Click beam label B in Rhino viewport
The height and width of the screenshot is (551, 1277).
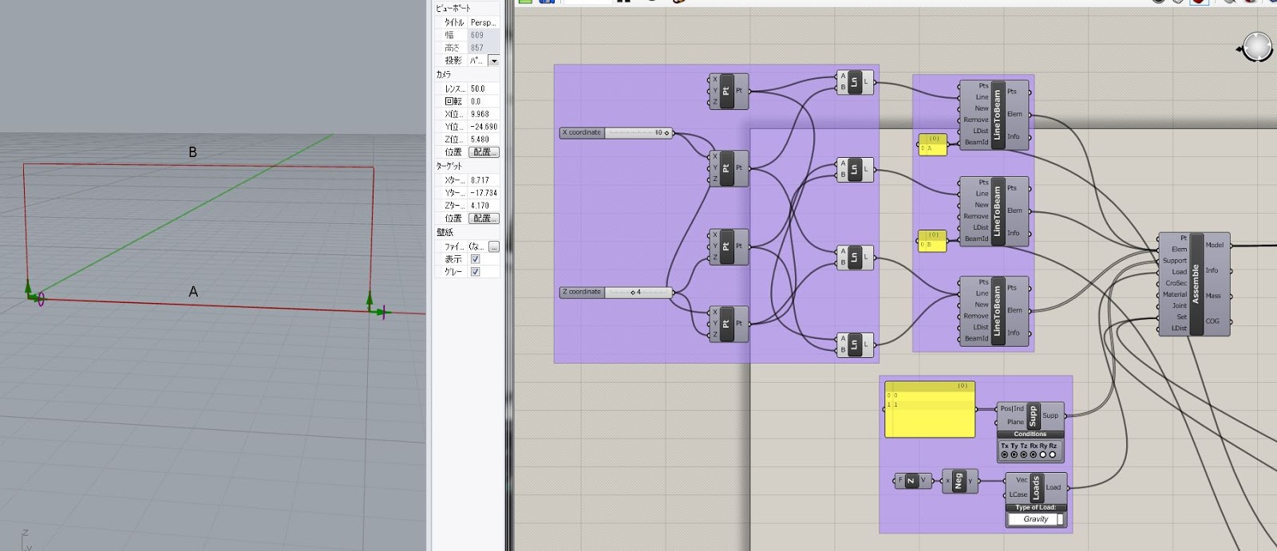click(x=192, y=152)
